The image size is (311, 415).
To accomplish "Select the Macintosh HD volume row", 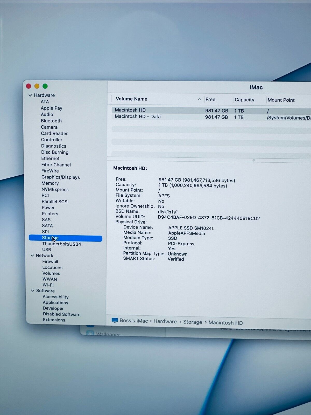I will pyautogui.click(x=130, y=110).
